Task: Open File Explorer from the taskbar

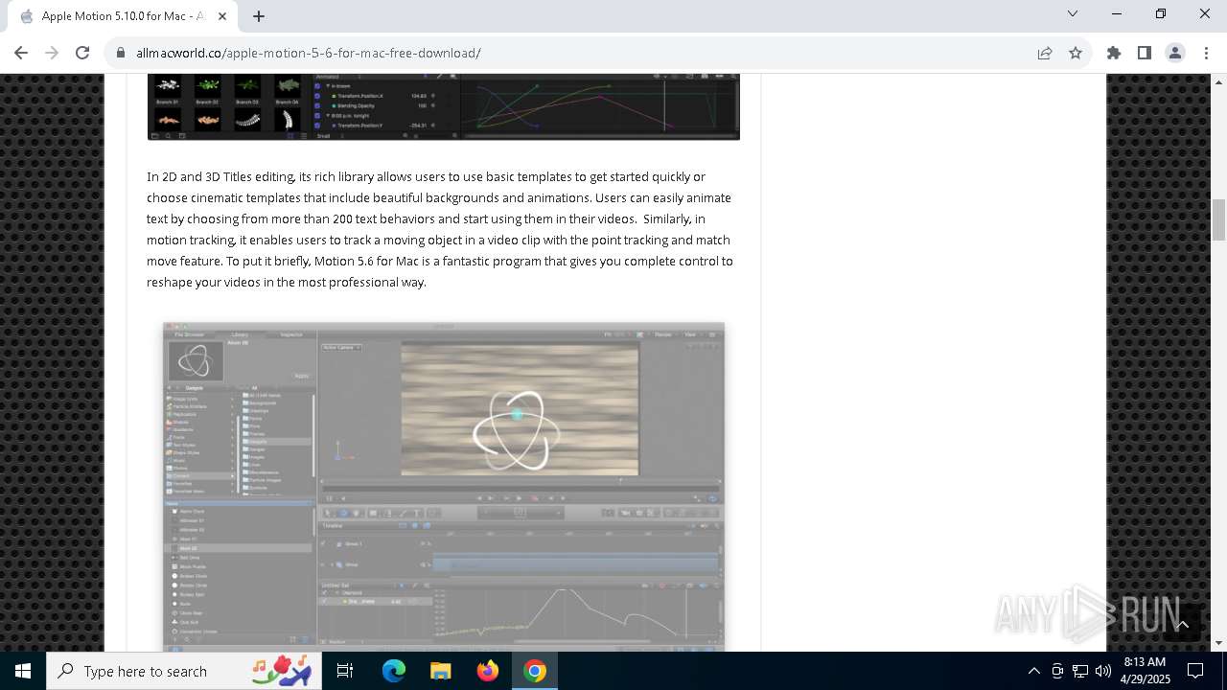Action: [x=441, y=671]
